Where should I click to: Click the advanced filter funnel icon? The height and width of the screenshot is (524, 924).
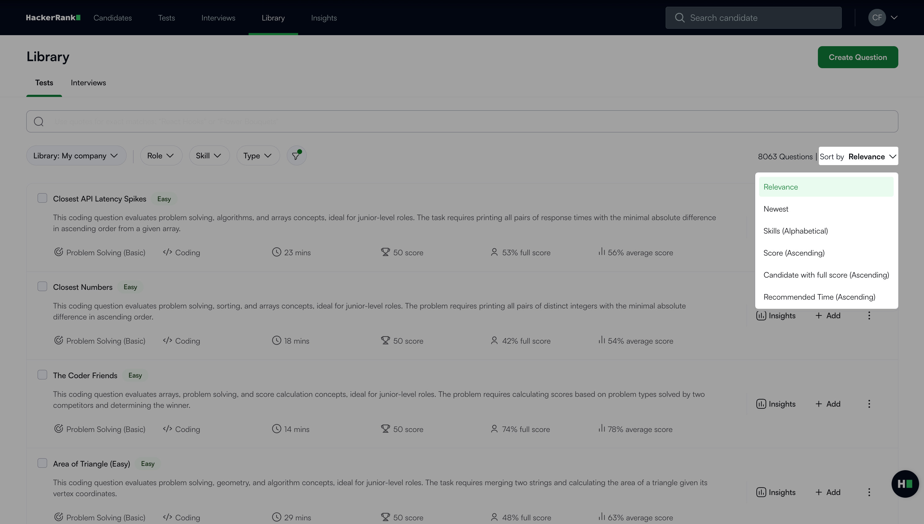pos(296,156)
